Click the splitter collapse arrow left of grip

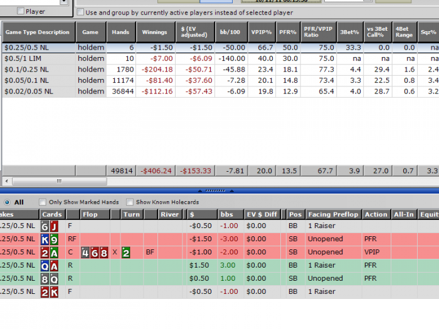(x=200, y=191)
